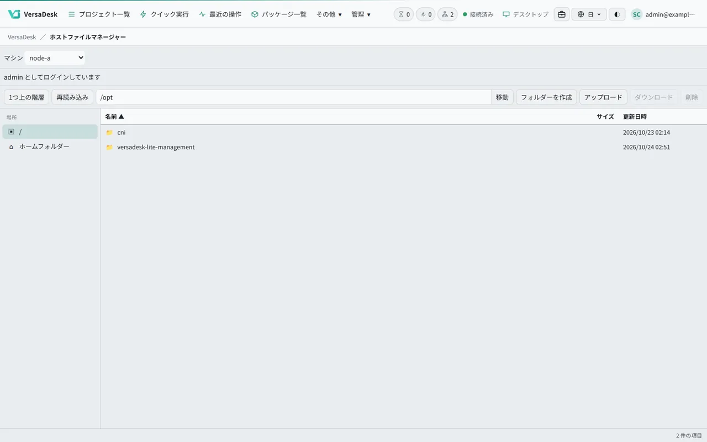707x442 pixels.
Task: Click the /opt path input field
Action: 293,97
